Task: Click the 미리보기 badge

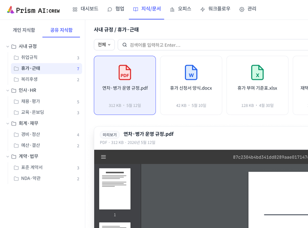Action: click(x=110, y=135)
